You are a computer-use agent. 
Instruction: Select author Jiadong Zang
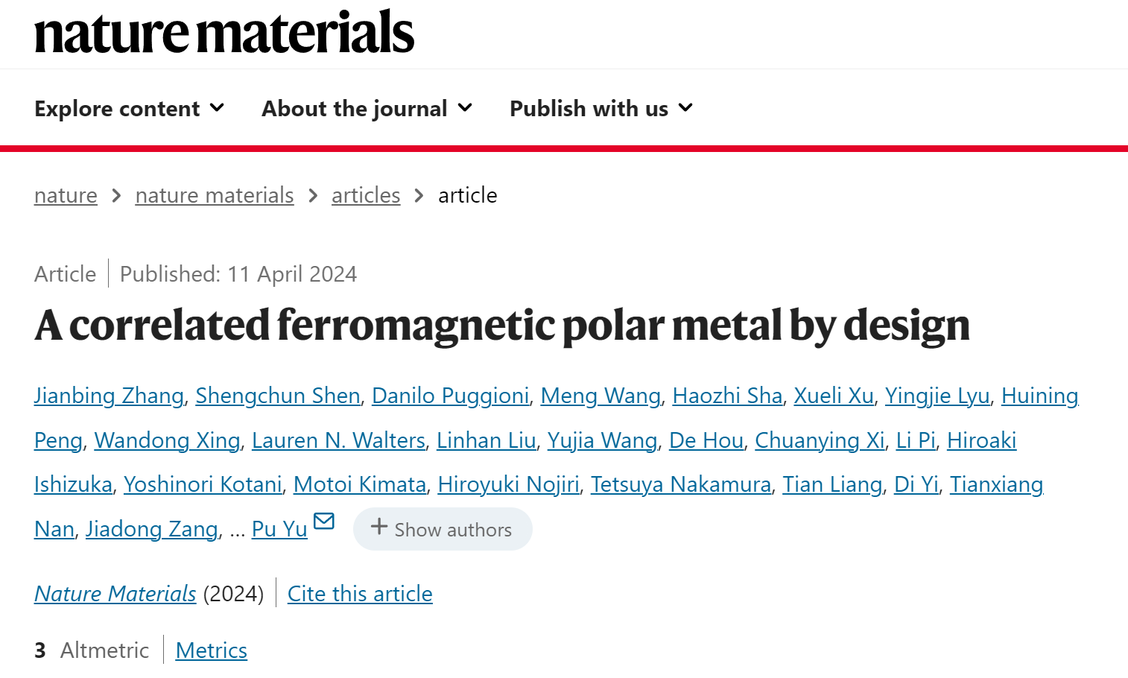tap(152, 529)
